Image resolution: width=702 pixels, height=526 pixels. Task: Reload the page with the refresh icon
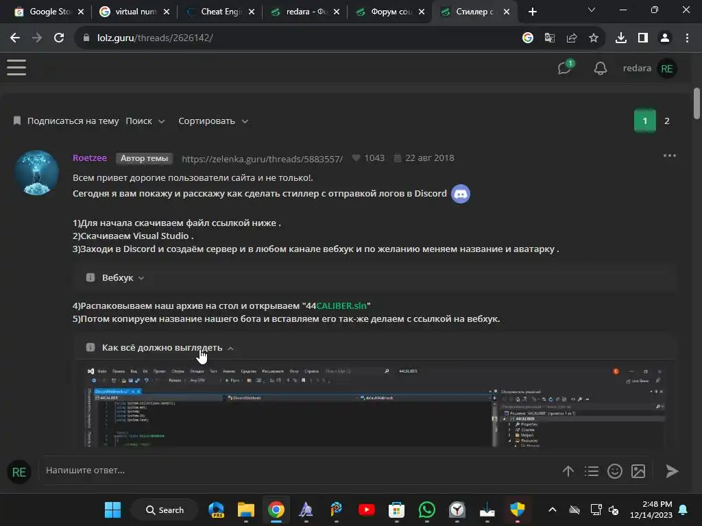[59, 38]
